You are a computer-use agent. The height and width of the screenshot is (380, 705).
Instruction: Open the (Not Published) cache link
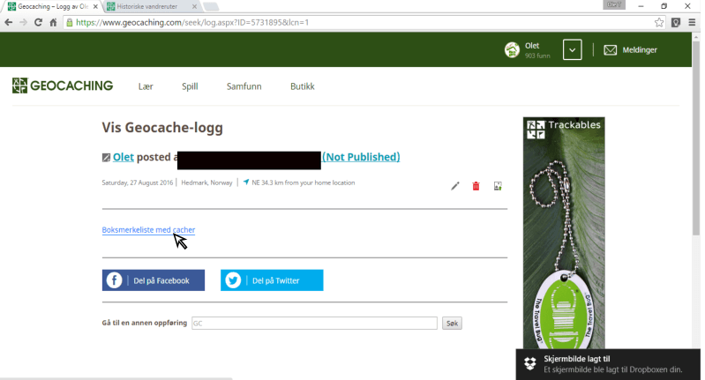tap(361, 157)
